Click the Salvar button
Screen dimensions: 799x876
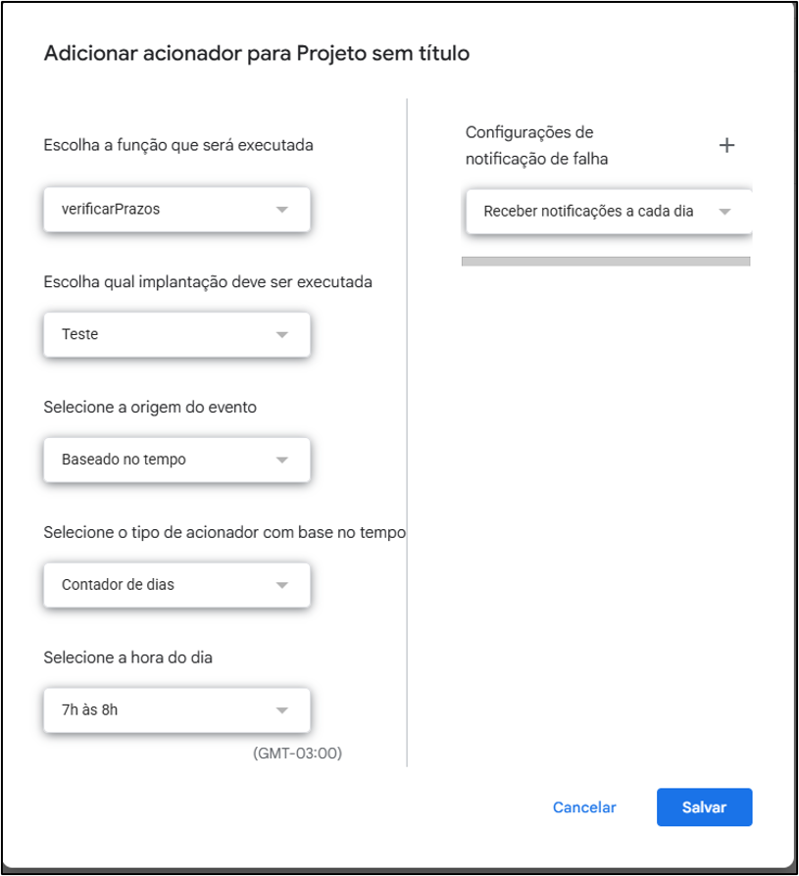point(705,807)
